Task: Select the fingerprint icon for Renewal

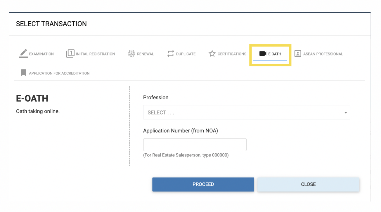Action: 131,53
